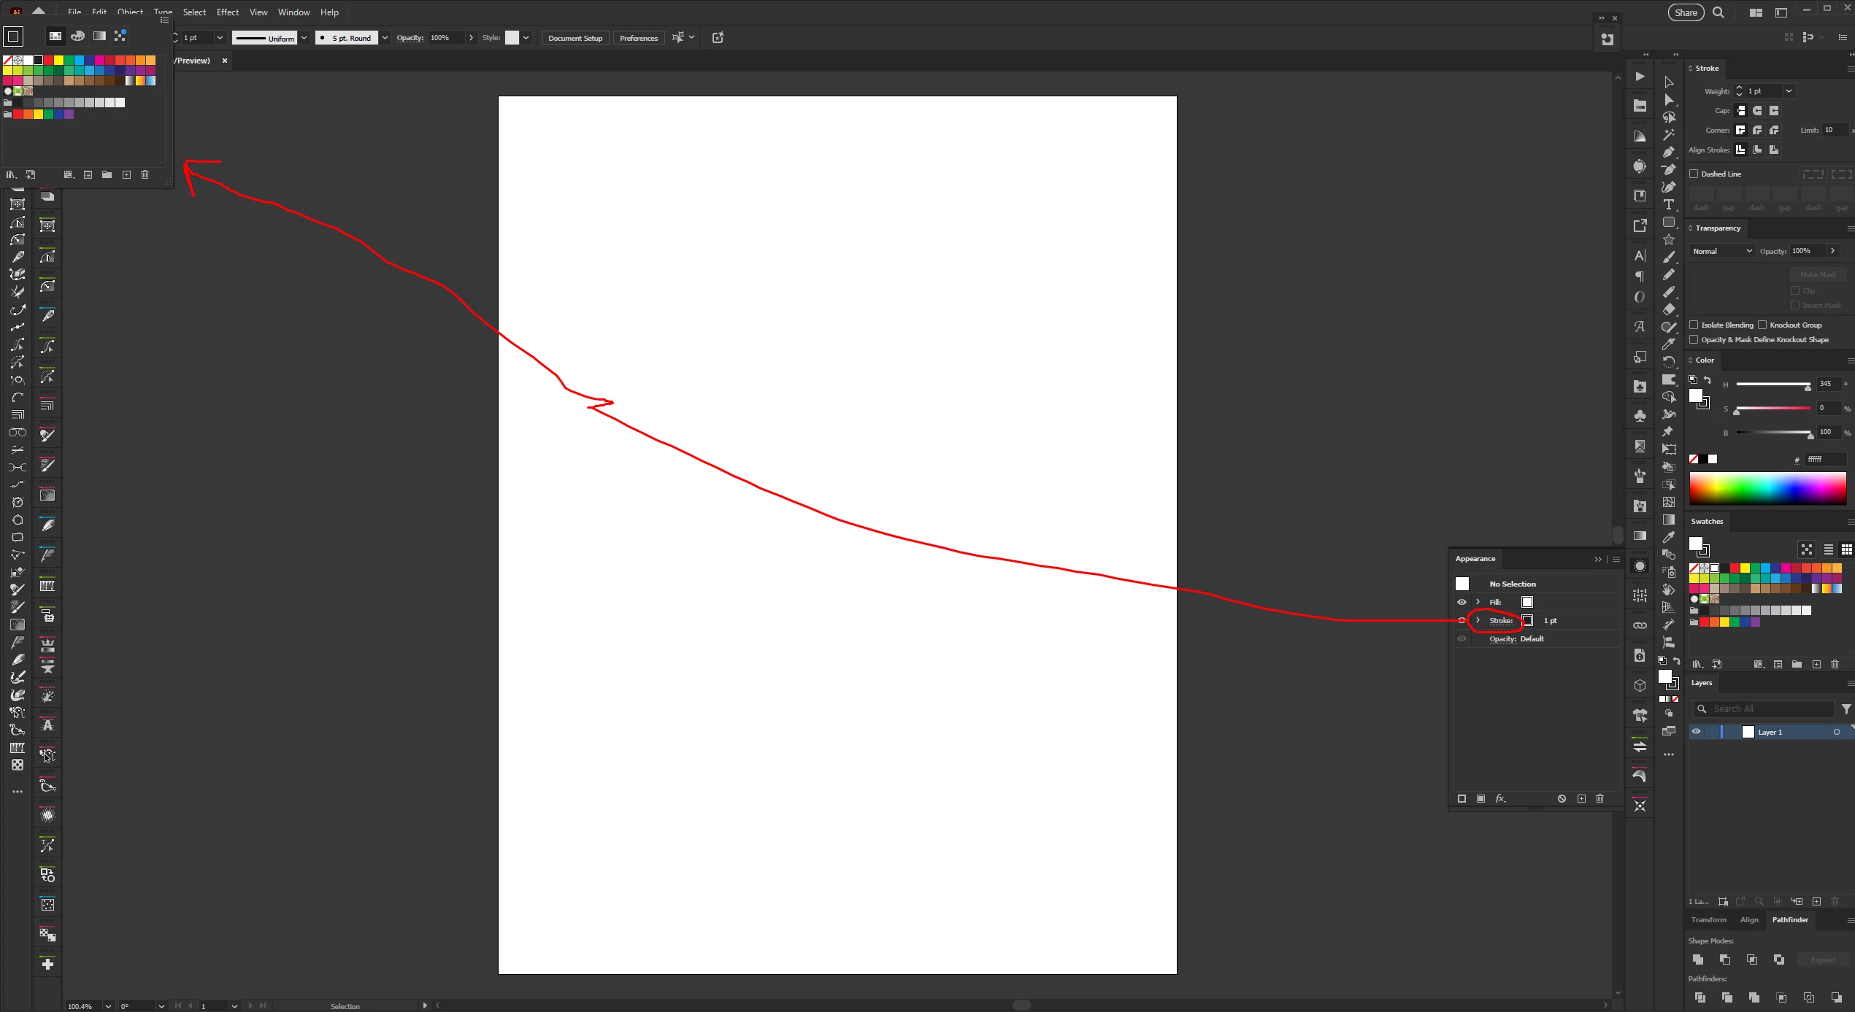This screenshot has width=1855, height=1012.
Task: Hide Layer 1 using eye icon
Action: coord(1697,732)
